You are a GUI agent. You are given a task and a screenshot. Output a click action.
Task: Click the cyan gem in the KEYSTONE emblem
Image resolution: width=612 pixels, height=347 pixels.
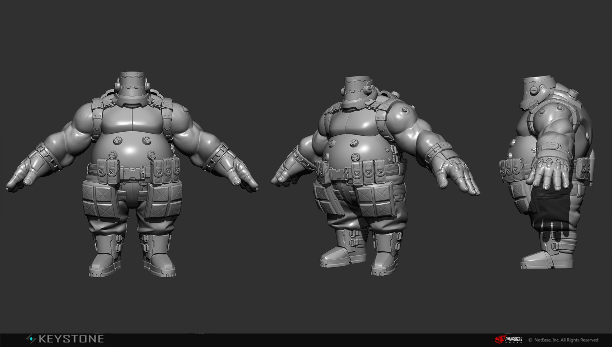coord(31,338)
